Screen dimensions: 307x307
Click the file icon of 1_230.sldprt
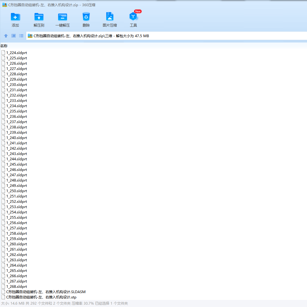pyautogui.click(x=3, y=85)
